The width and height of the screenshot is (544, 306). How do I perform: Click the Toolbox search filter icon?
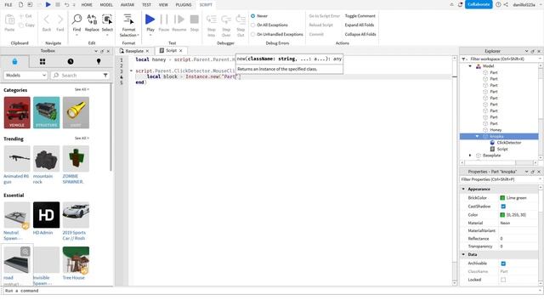point(105,76)
